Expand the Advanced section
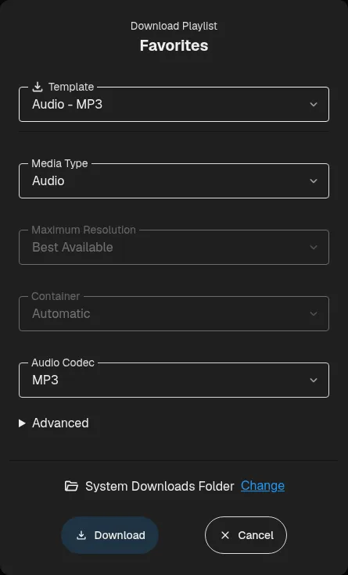This screenshot has height=575, width=348. click(x=54, y=423)
